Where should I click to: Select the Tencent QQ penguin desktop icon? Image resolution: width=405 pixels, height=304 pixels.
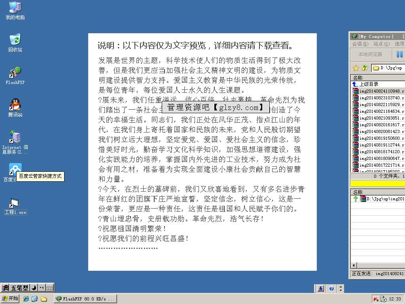point(15,108)
